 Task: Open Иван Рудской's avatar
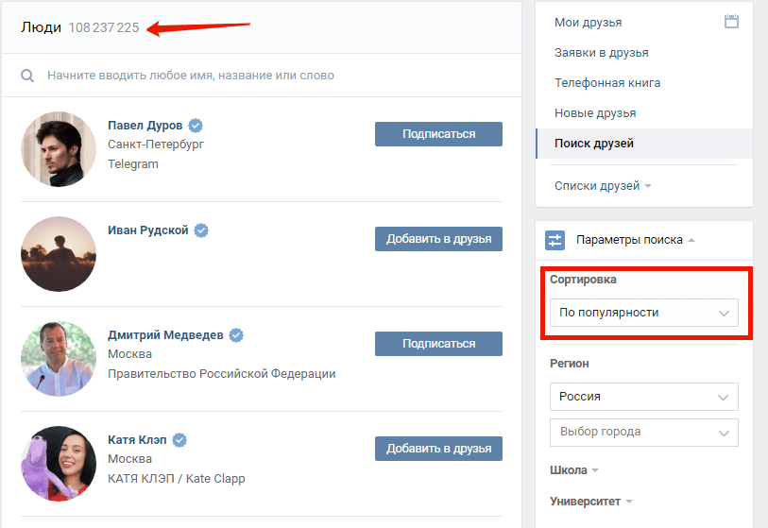(x=59, y=254)
